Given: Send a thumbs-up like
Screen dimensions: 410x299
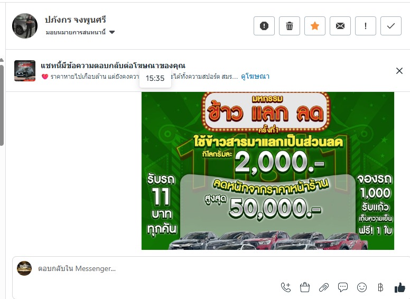Looking at the screenshot, I should click(x=400, y=287).
